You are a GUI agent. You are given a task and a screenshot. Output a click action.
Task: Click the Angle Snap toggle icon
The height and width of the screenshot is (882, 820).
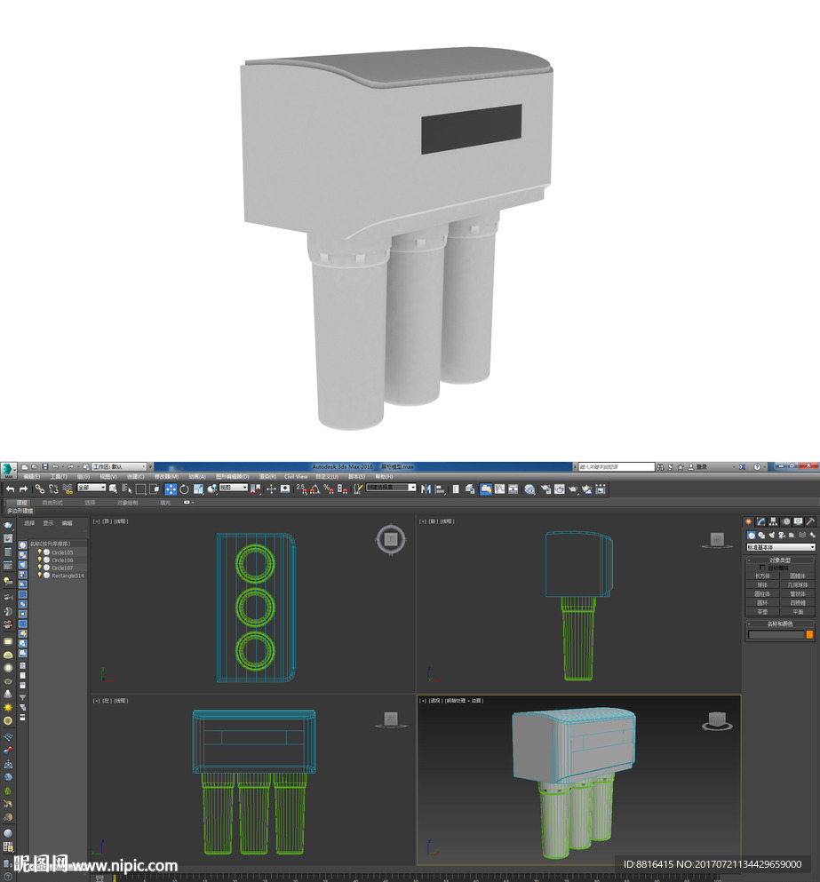pyautogui.click(x=314, y=489)
